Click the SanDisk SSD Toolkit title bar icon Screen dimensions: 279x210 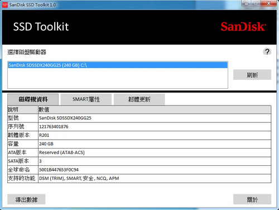pyautogui.click(x=5, y=5)
